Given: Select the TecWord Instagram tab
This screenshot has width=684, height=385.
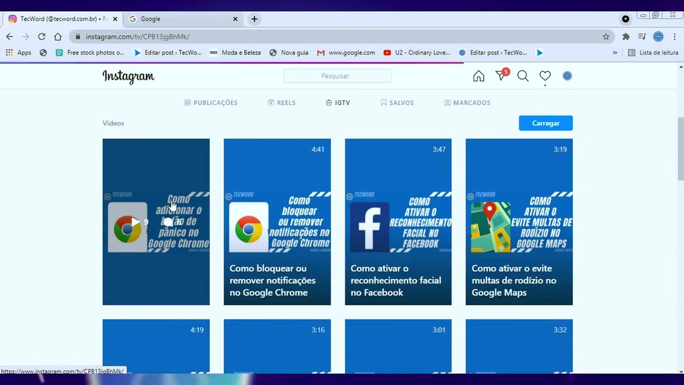Looking at the screenshot, I should point(63,19).
